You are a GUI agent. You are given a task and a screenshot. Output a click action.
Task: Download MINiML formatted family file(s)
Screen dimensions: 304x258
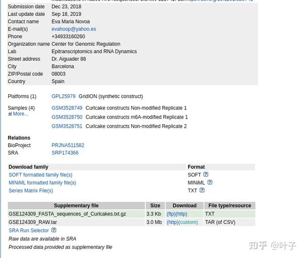pos(42,183)
